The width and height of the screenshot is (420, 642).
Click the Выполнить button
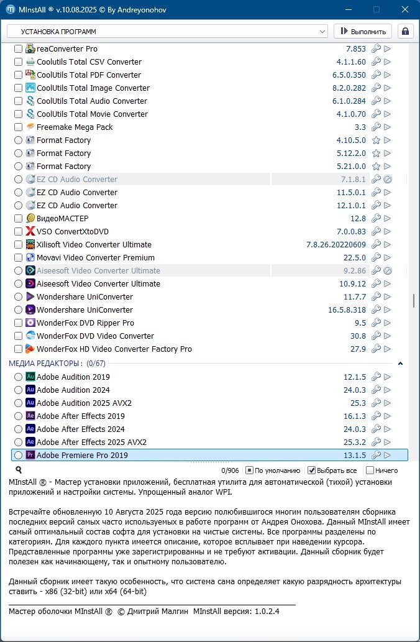363,32
